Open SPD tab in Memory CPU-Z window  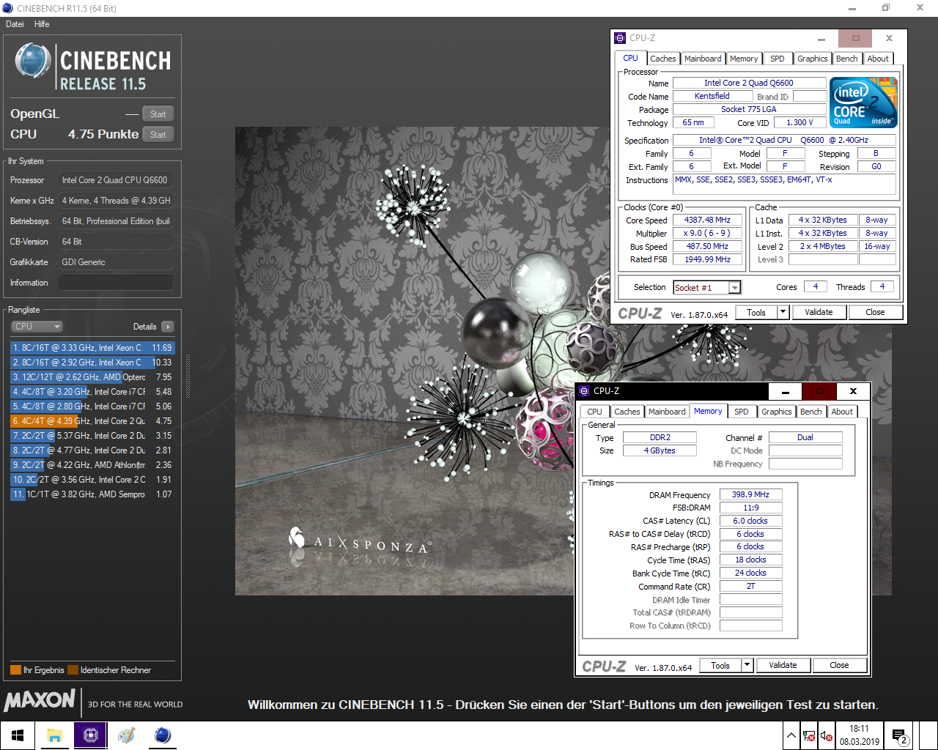point(742,412)
